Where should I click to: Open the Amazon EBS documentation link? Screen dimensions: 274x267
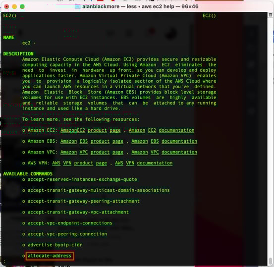pos(164,141)
